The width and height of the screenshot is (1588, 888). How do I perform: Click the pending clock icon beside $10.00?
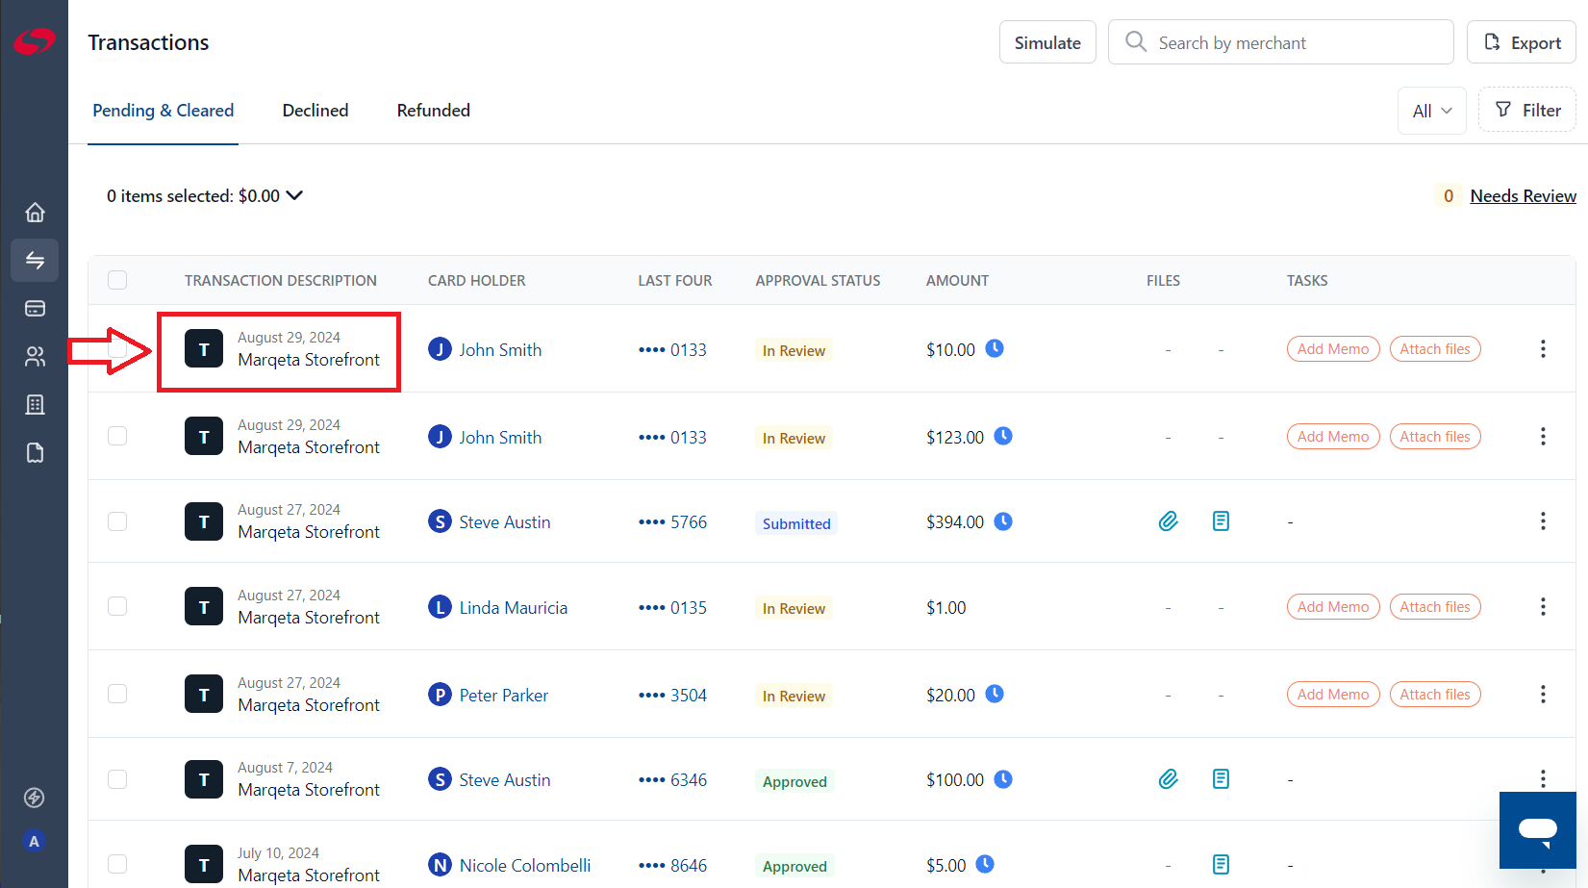pos(995,348)
